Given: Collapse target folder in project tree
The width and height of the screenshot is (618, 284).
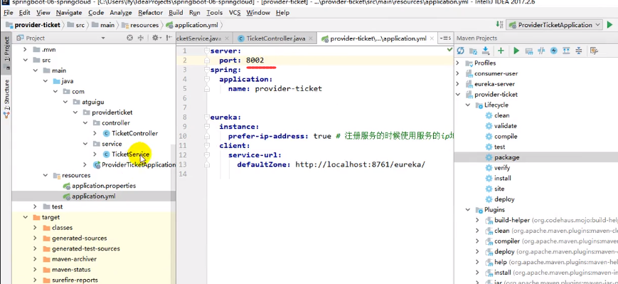Looking at the screenshot, I should pos(25,217).
